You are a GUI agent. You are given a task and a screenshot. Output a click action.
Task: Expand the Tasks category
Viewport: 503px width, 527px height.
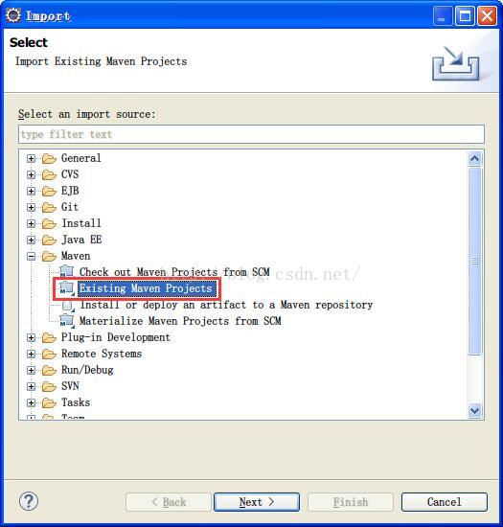point(31,402)
